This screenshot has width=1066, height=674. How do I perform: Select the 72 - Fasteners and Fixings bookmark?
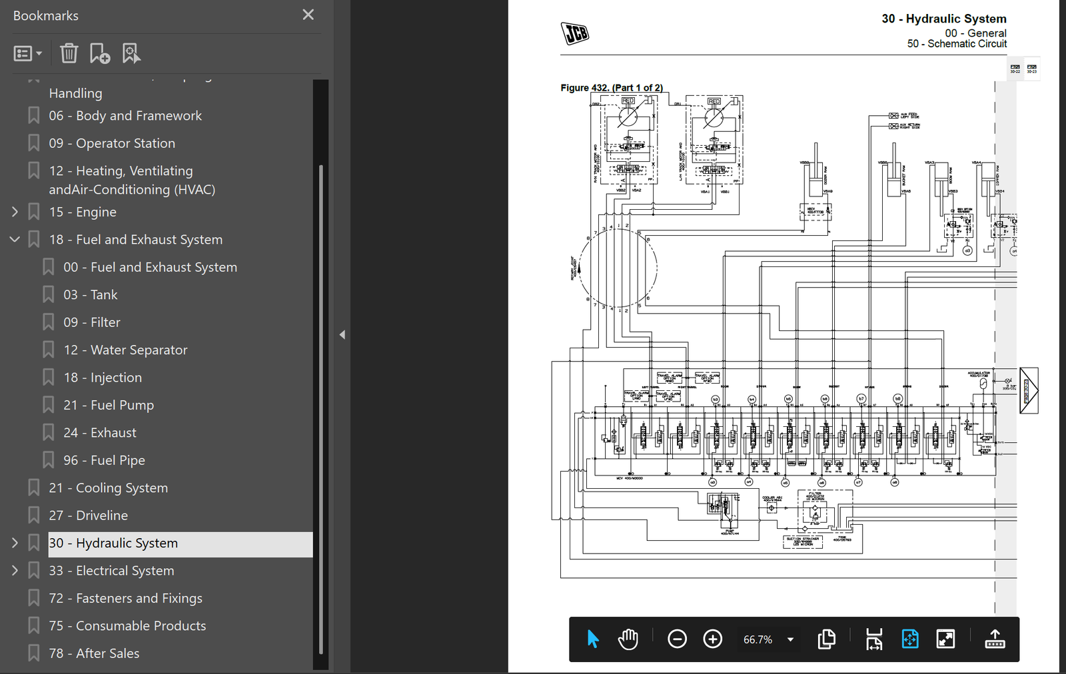coord(125,598)
